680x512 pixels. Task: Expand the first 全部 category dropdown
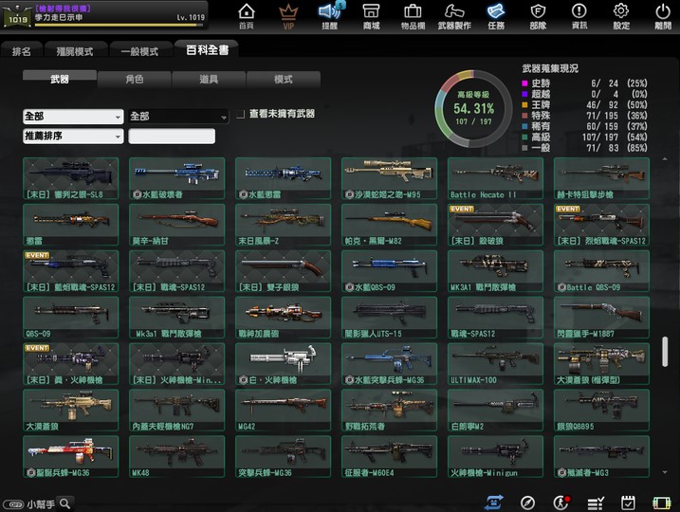(73, 116)
